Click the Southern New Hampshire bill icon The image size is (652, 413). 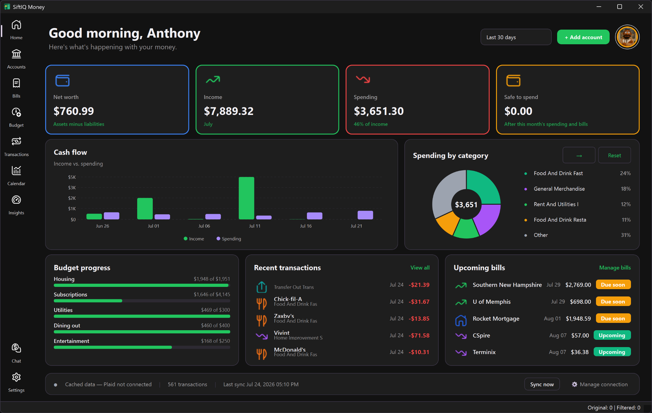coord(461,285)
